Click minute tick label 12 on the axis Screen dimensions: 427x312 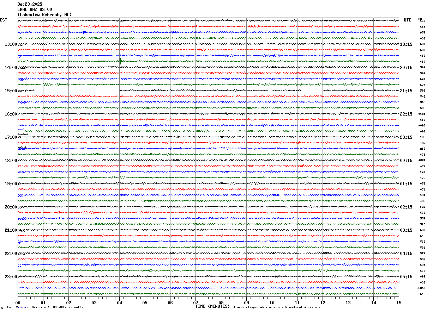pos(323,302)
